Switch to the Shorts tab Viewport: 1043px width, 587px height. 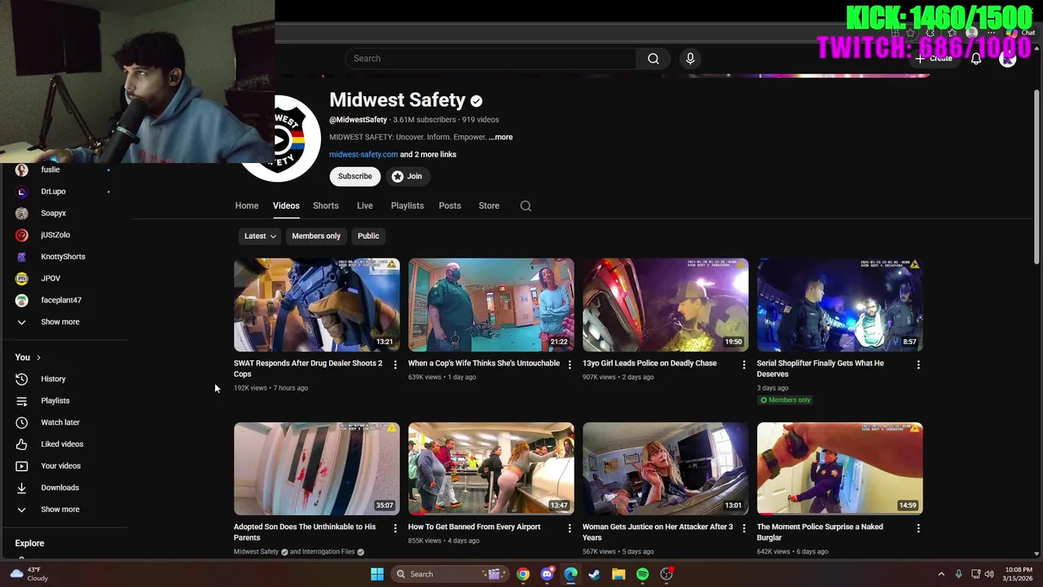point(326,205)
